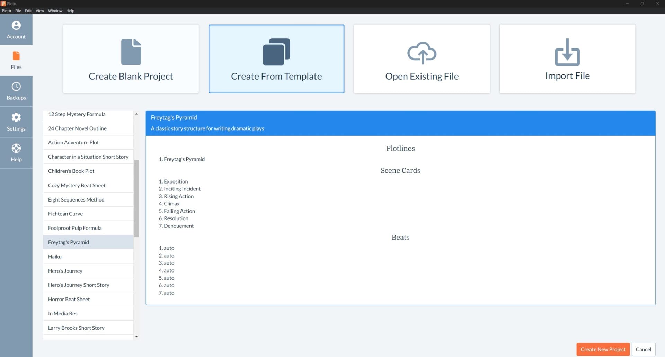This screenshot has width=665, height=357.
Task: Choose the Fichtean Curve template
Action: 65,214
